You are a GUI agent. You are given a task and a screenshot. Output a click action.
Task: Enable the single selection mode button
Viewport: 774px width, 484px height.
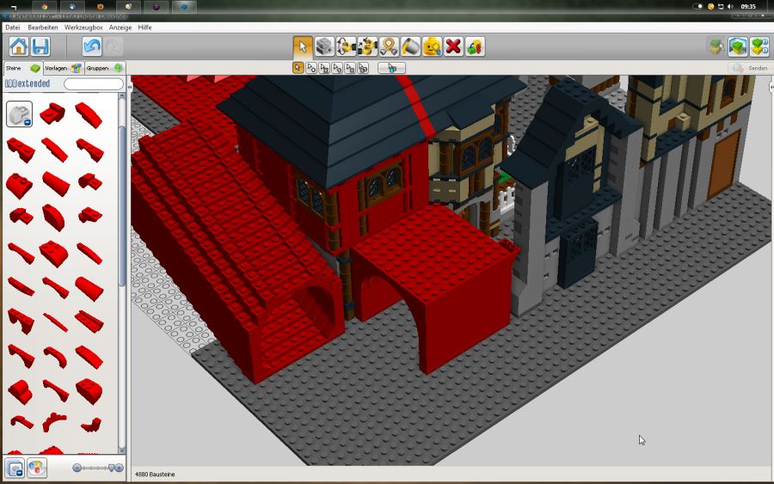coord(298,68)
